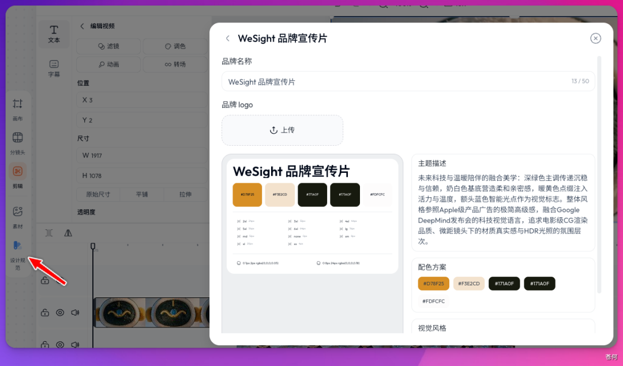Select the 文本 text tool

(x=54, y=34)
